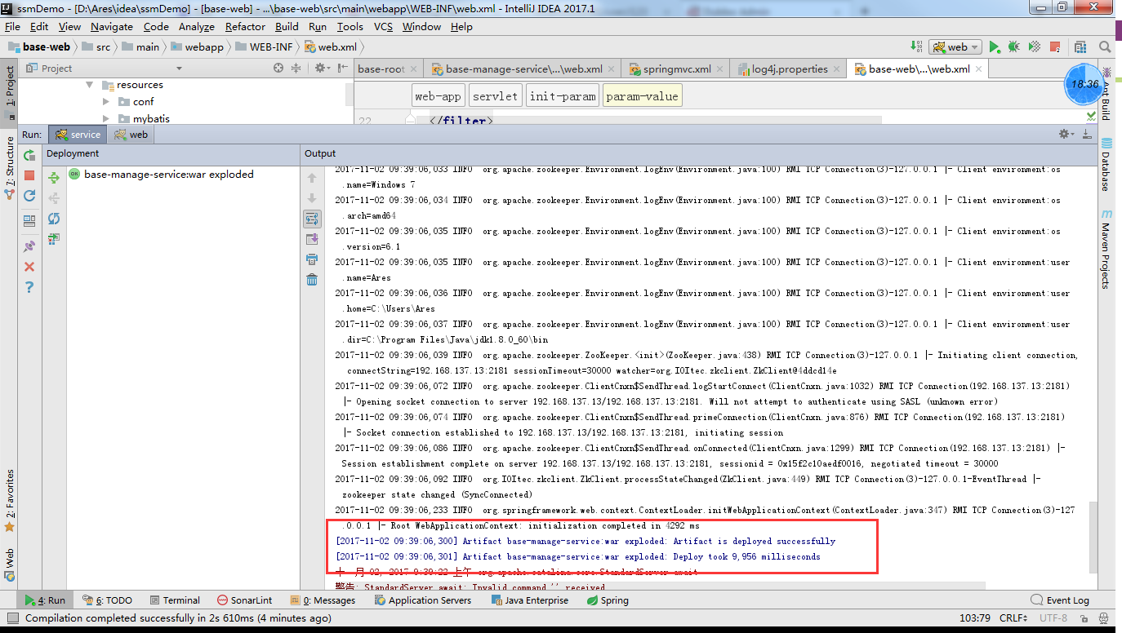Print the console output
The image size is (1122, 633).
pyautogui.click(x=312, y=259)
